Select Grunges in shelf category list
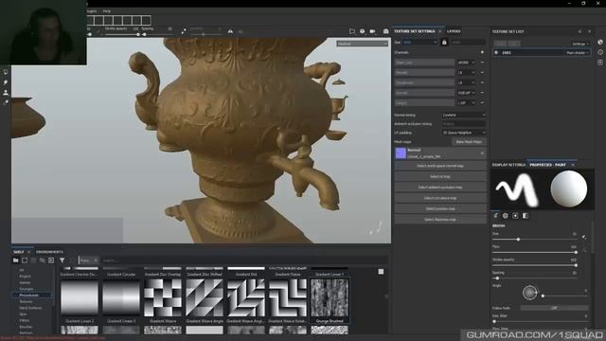Screen dimensions: 606x341 point(26,289)
